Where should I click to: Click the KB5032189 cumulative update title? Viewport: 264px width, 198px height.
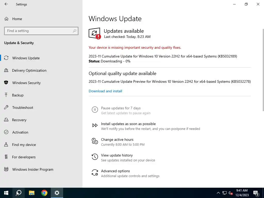point(163,56)
